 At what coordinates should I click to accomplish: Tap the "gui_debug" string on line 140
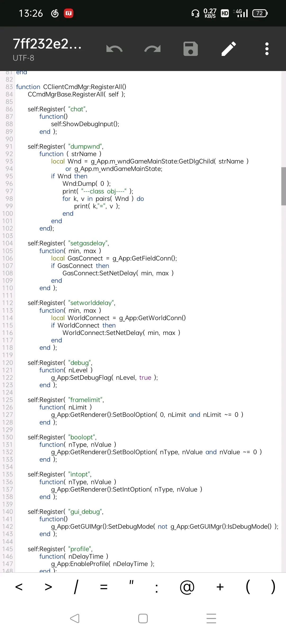tap(85, 512)
